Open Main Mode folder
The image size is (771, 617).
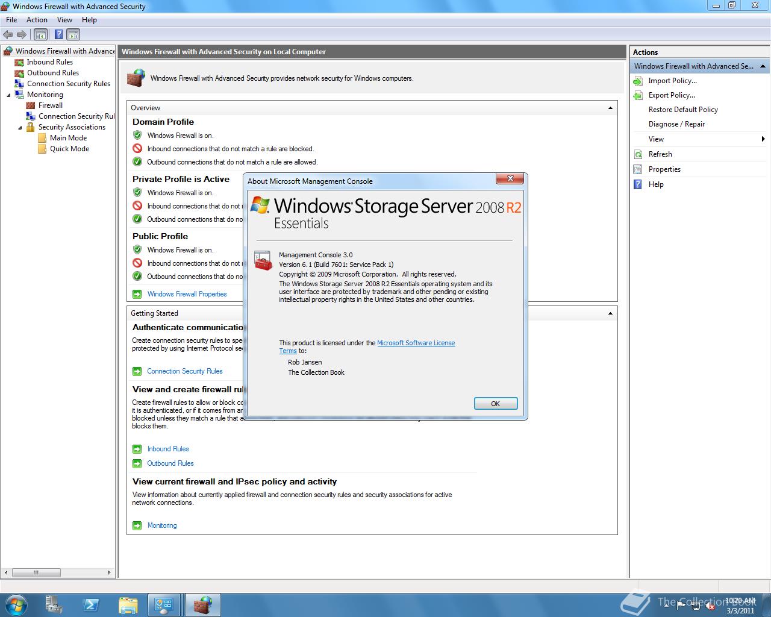68,138
